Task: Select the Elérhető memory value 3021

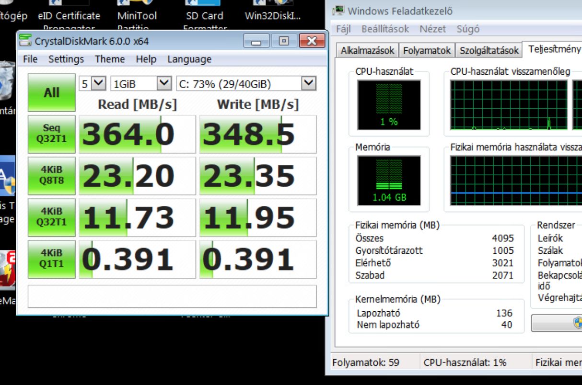Action: click(x=502, y=263)
